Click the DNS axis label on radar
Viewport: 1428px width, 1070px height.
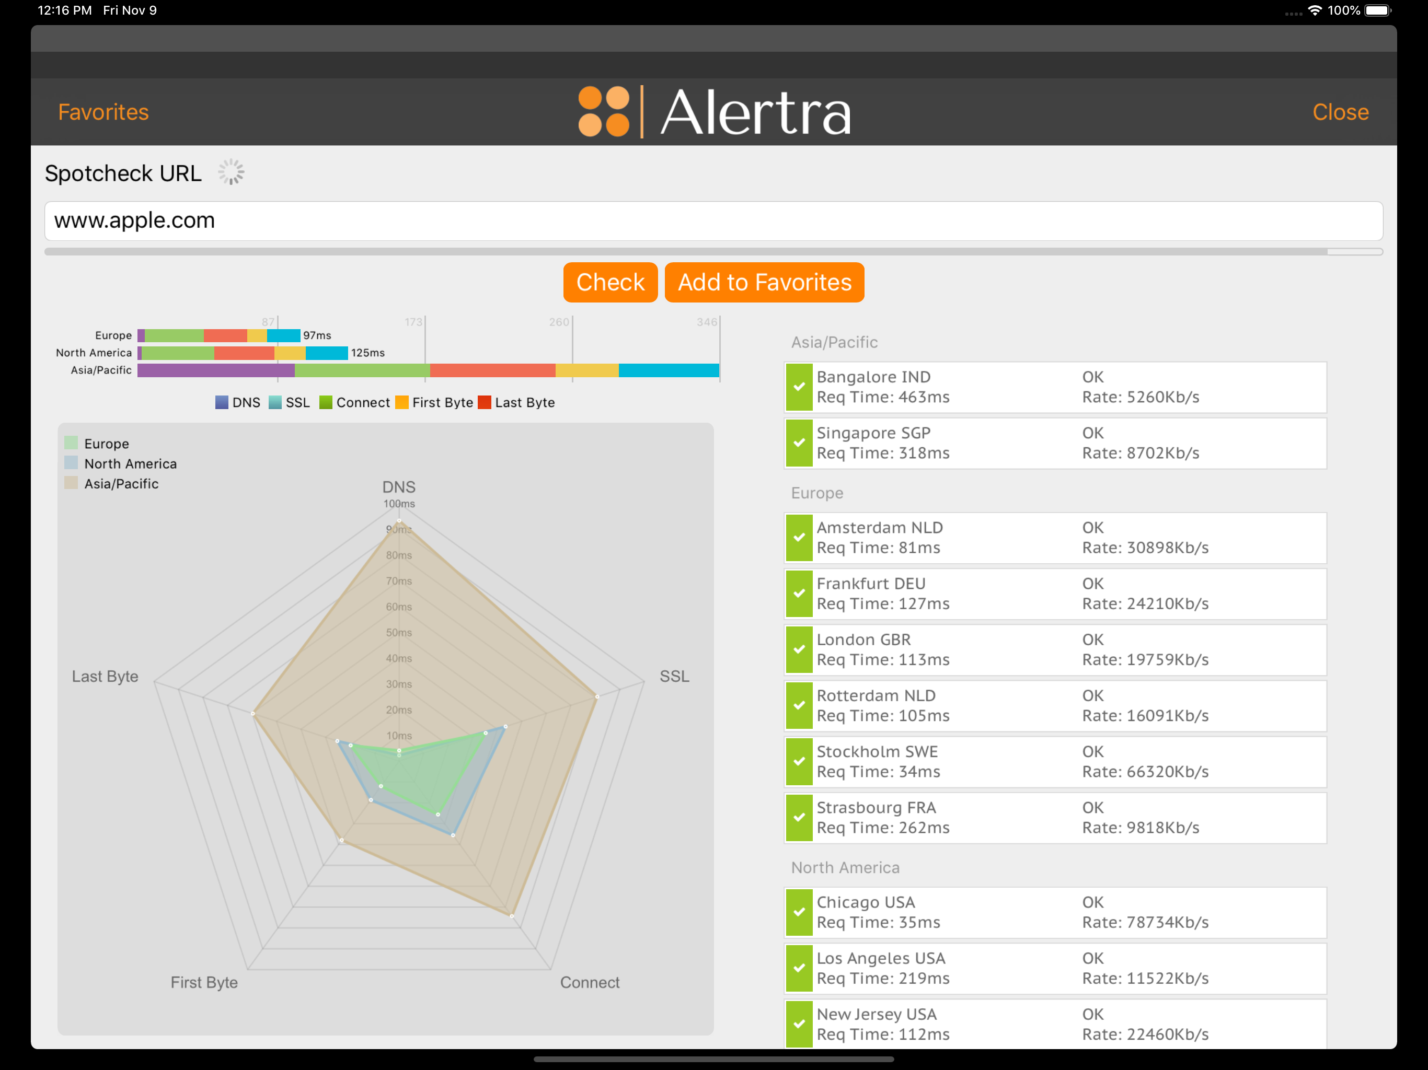(398, 487)
